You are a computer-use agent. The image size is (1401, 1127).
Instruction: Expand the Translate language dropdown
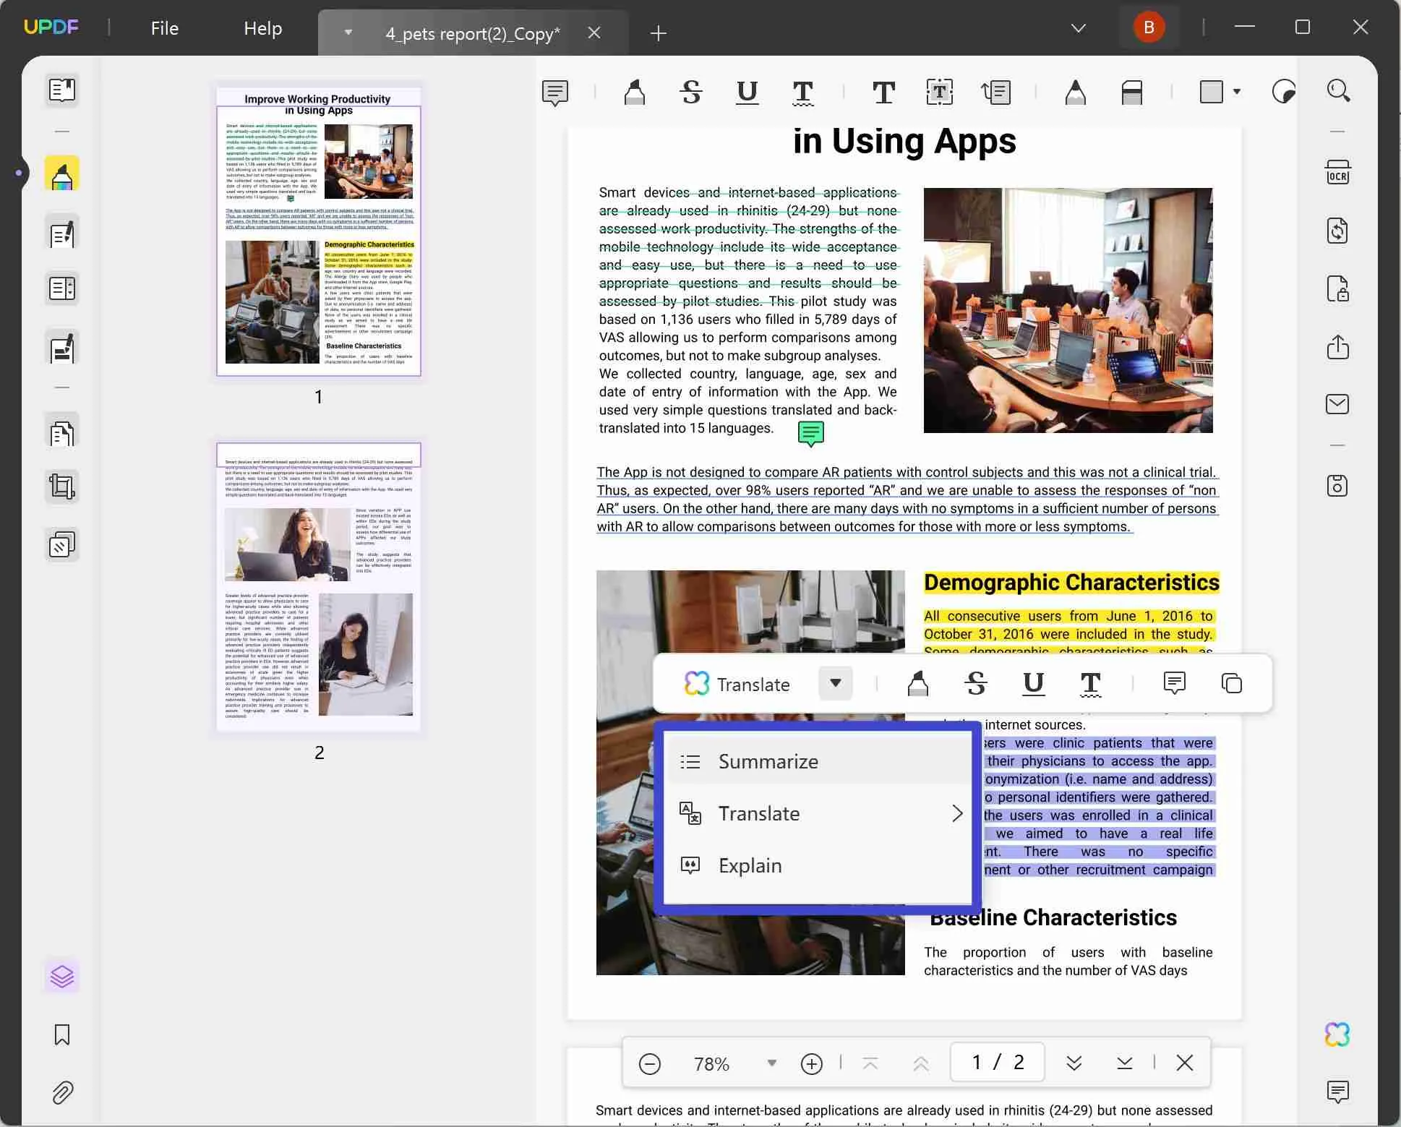point(836,685)
